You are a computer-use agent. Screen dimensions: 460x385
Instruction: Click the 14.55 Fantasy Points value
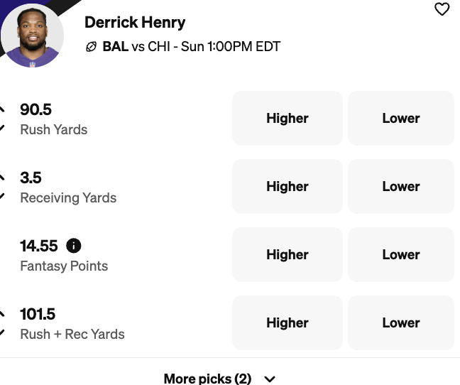[x=39, y=246]
